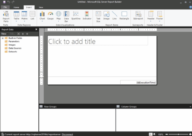Add a Text Box item
This screenshot has height=136, width=192.
point(98,17)
